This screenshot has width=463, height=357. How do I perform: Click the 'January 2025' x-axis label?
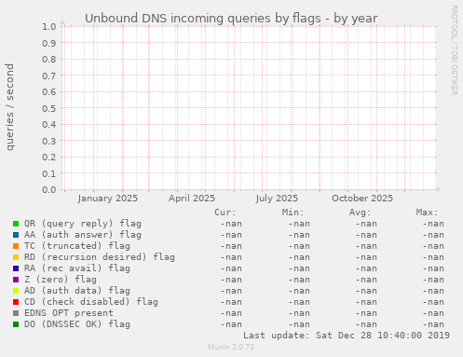coord(108,199)
